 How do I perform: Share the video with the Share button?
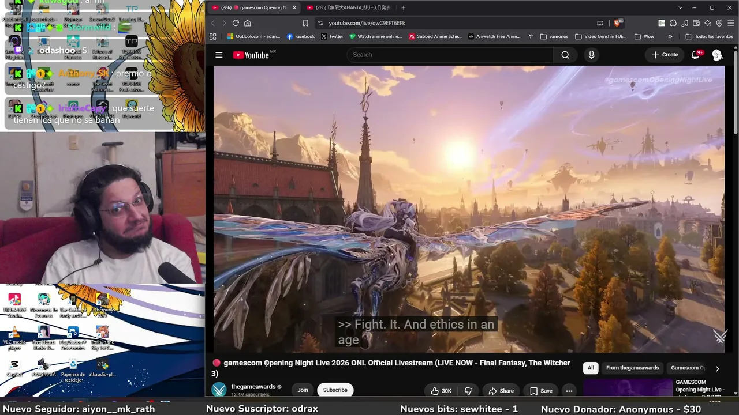coord(501,391)
